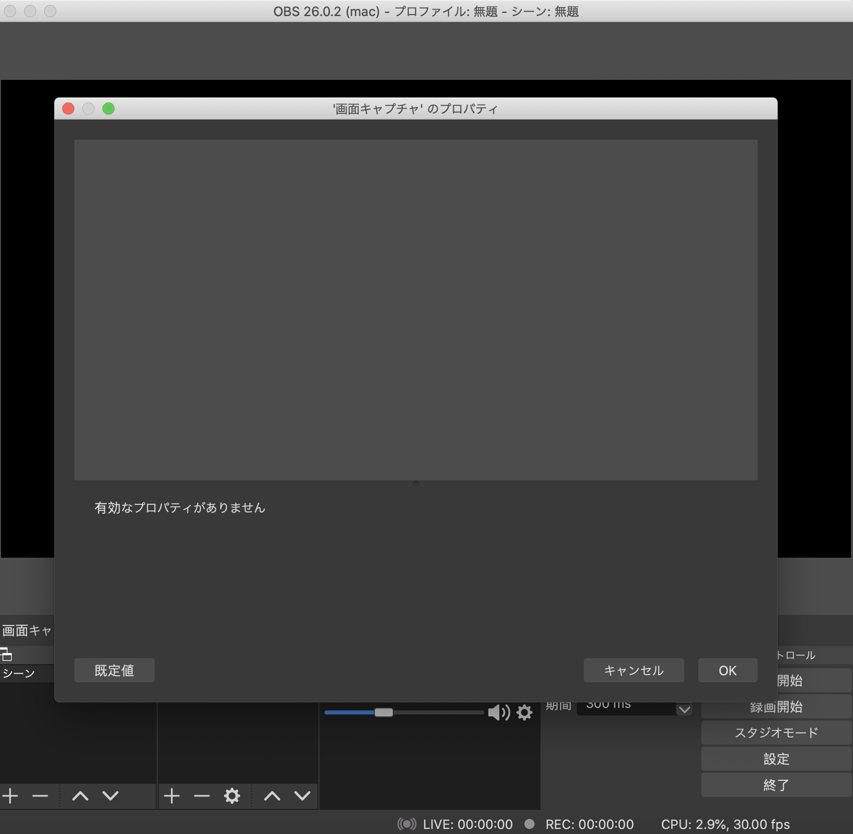853x834 pixels.
Task: Click the REC status dot indicator
Action: coord(529,823)
